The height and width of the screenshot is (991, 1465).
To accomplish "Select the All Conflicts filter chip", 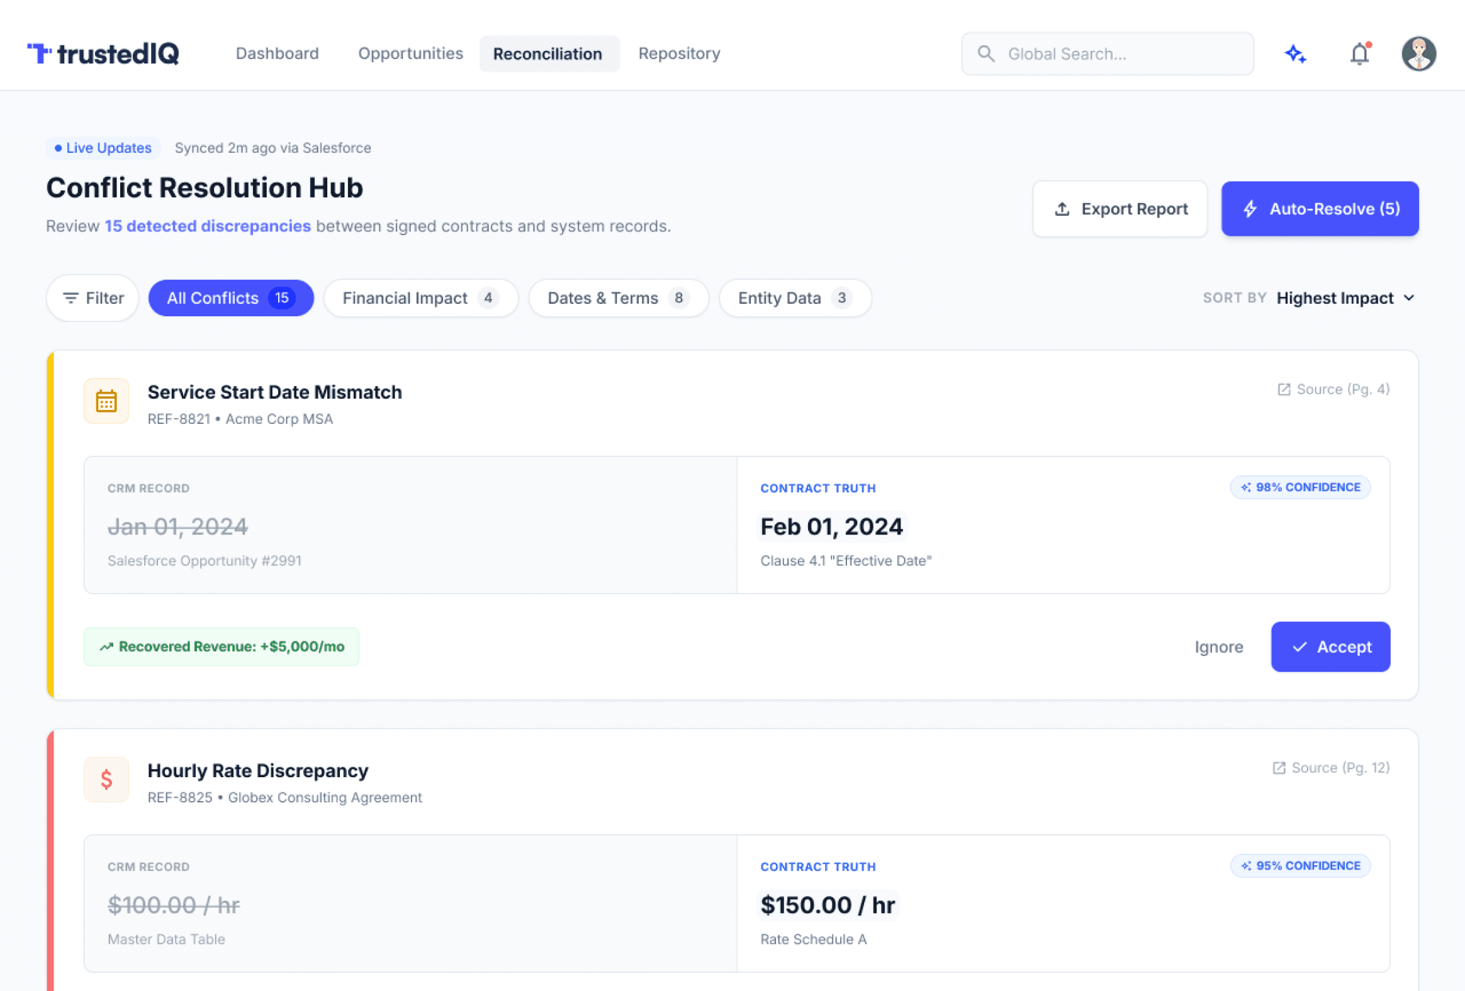I will tap(231, 298).
